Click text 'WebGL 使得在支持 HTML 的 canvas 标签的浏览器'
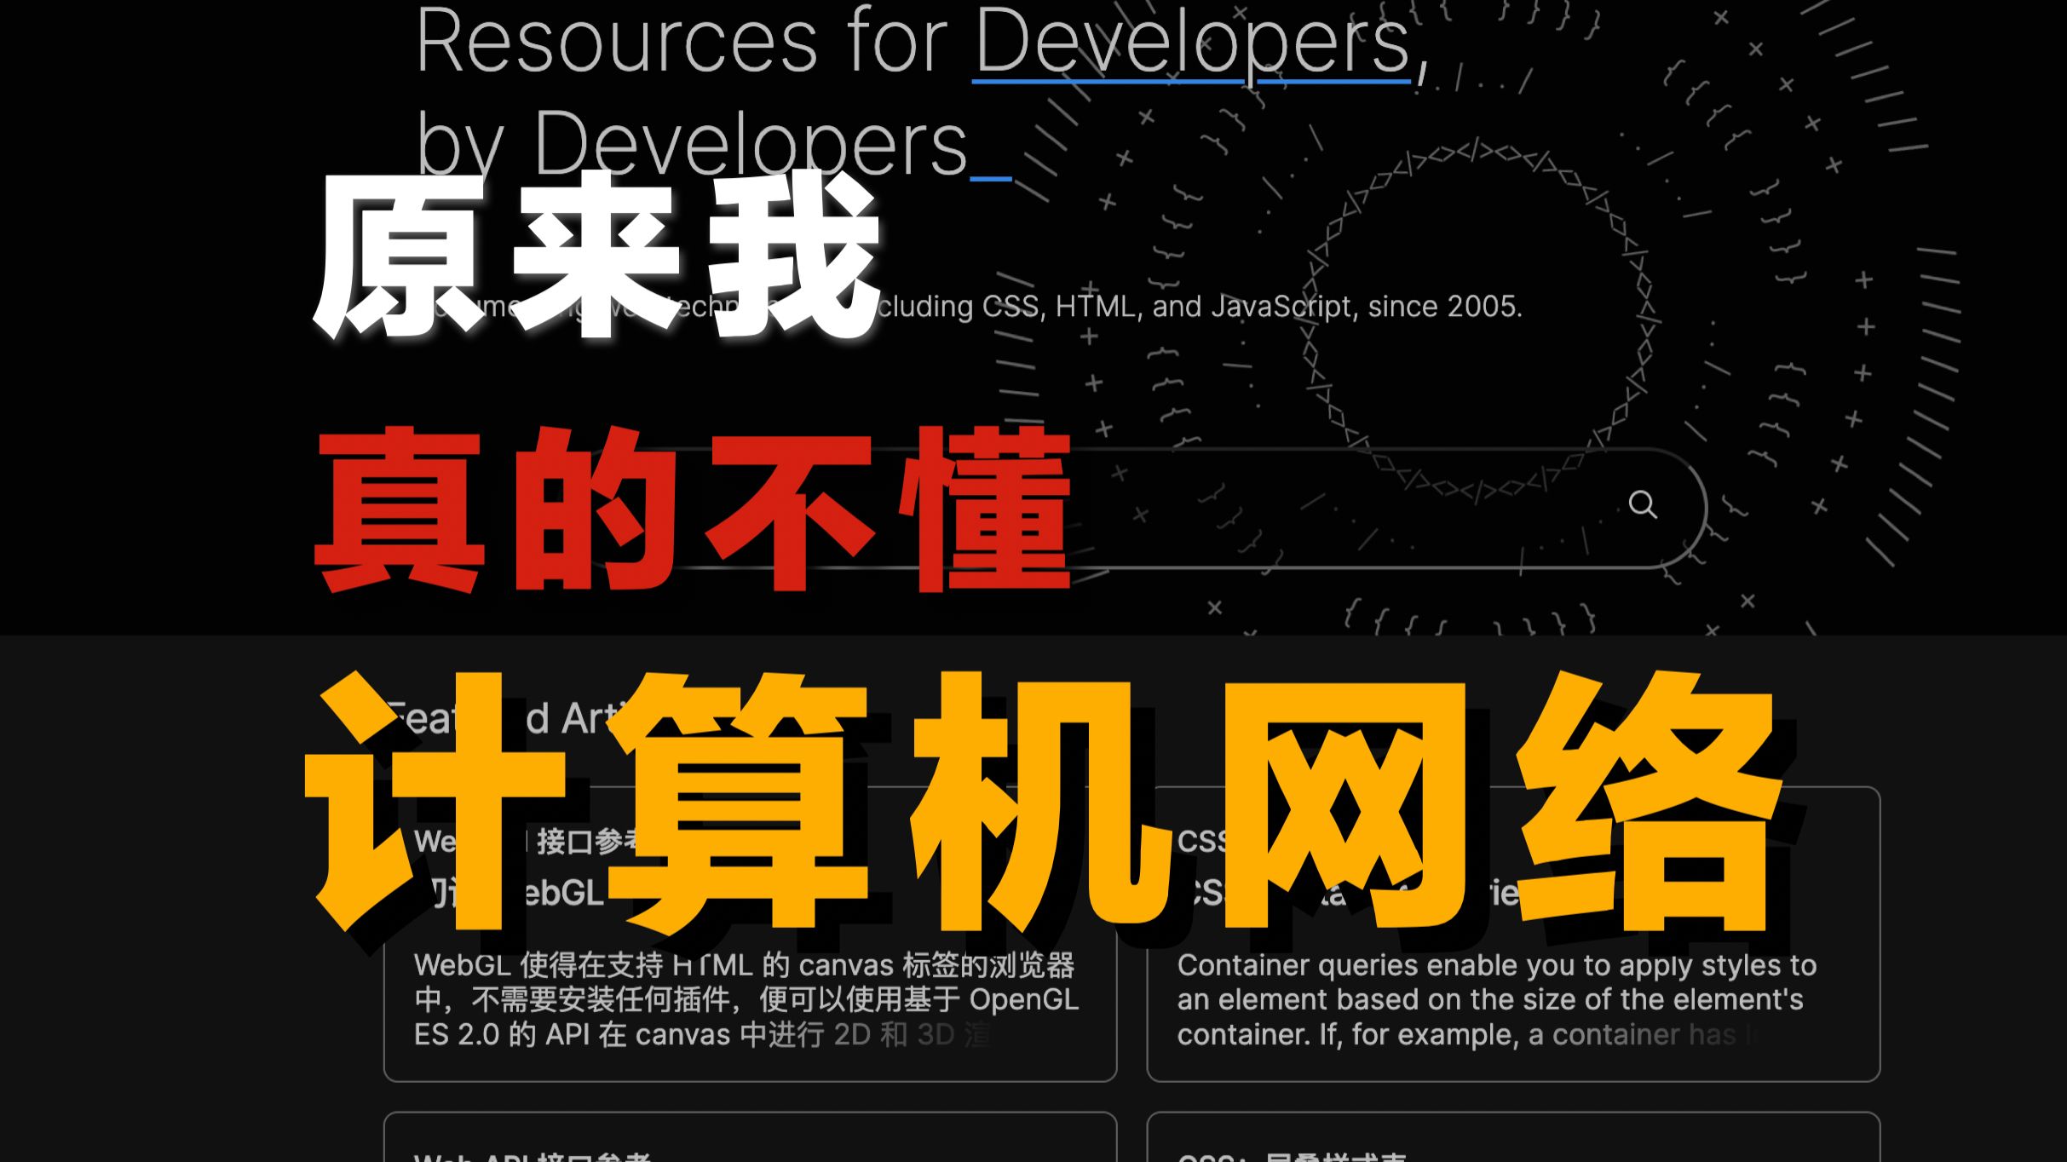The width and height of the screenshot is (2067, 1162). point(744,965)
